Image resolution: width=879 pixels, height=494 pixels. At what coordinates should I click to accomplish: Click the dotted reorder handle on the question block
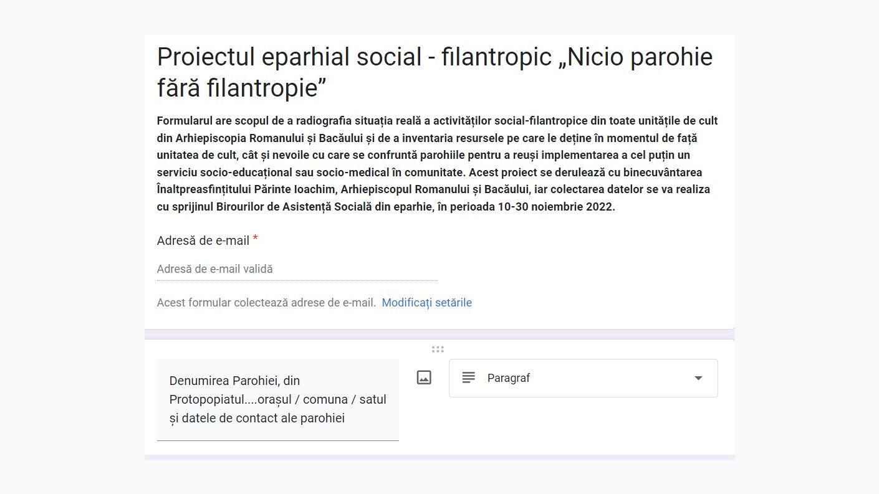pos(438,349)
